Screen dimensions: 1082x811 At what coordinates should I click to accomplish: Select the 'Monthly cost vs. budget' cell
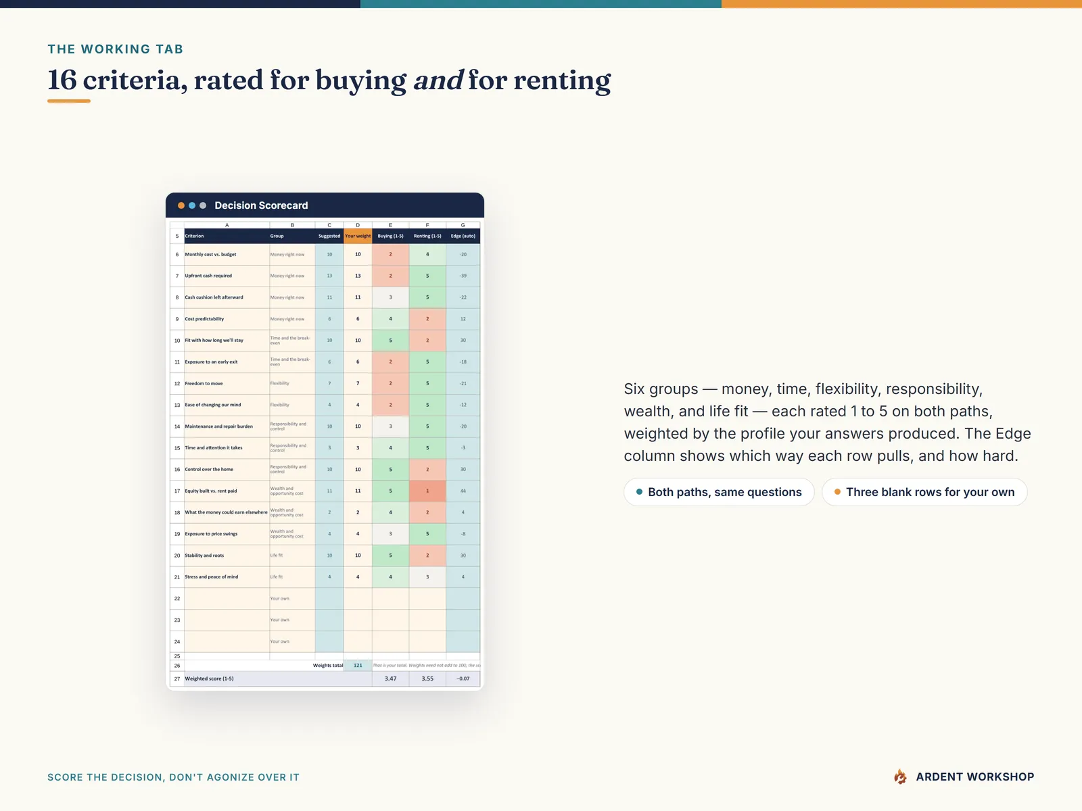(227, 255)
